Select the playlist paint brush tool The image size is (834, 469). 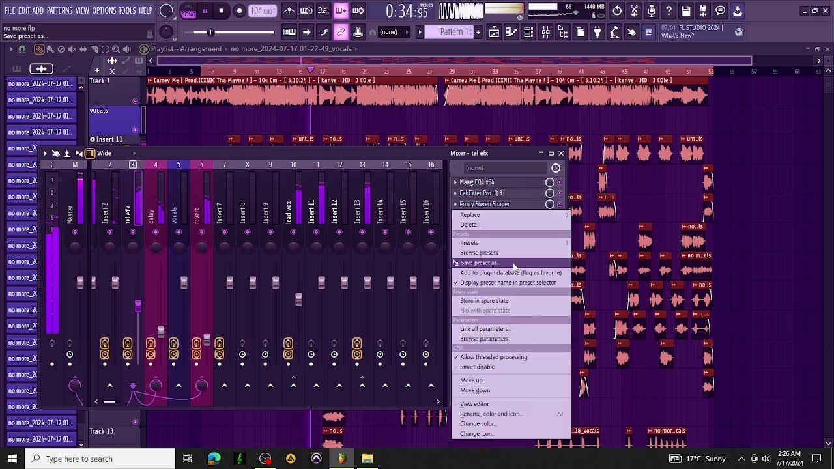tap(50, 49)
